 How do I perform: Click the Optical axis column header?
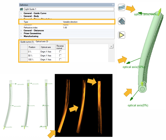[x=48, y=47]
